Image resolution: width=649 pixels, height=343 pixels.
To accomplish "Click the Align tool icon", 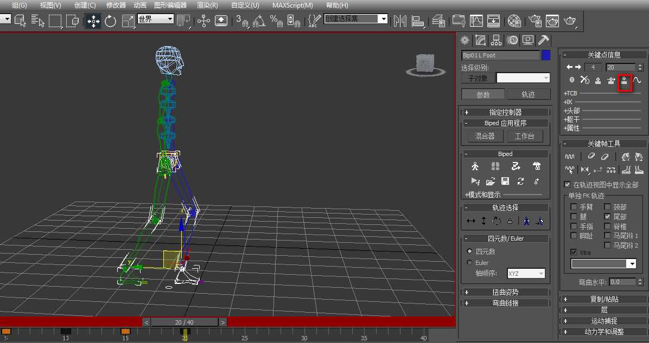I will [418, 21].
